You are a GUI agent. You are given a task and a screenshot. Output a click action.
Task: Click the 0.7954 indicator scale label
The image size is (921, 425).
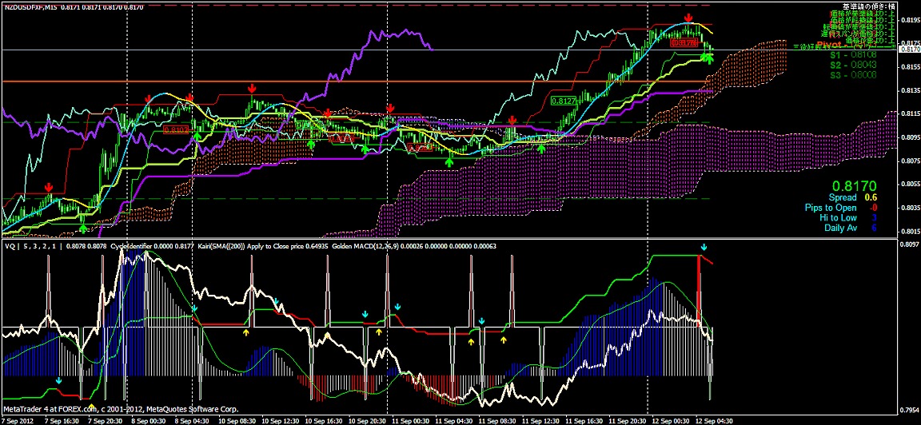[x=909, y=409]
